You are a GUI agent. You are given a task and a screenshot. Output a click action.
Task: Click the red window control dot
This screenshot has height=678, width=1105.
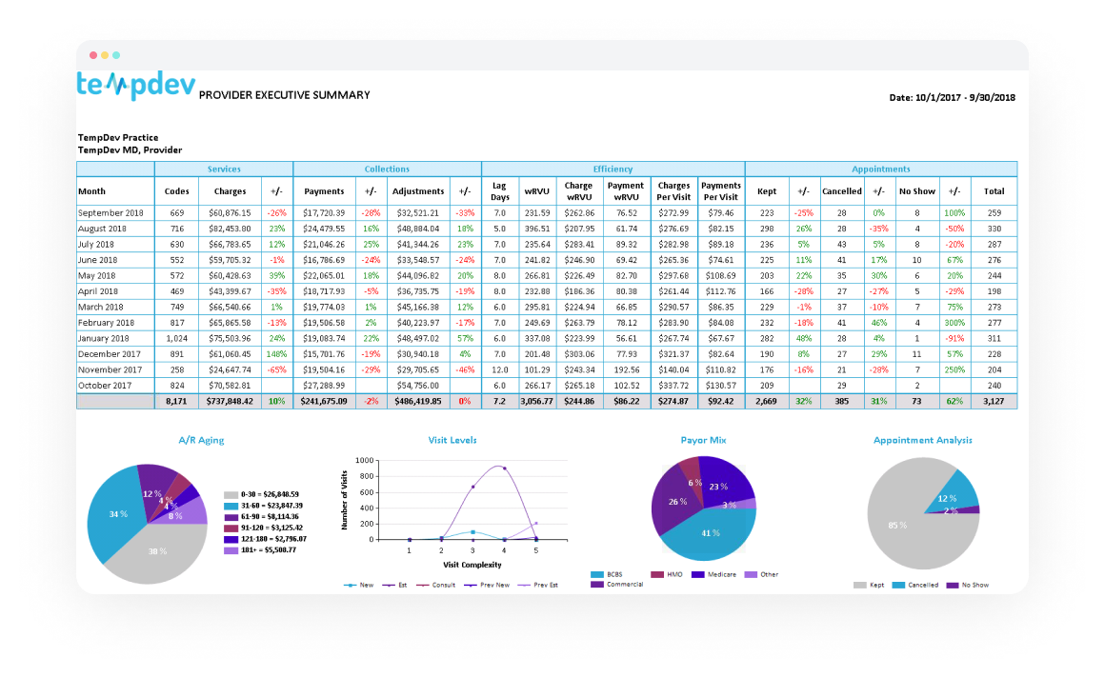[x=91, y=55]
